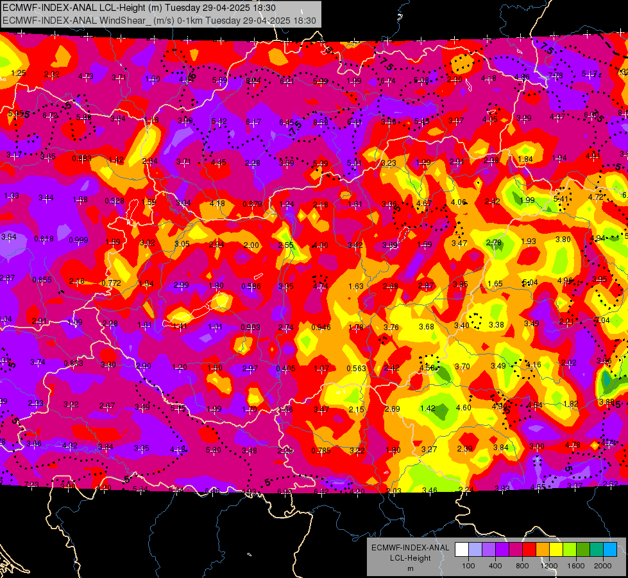Click the grid value '5.04'
The image size is (628, 578).
click(530, 283)
